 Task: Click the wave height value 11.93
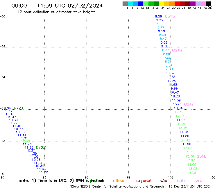pos(42,169)
